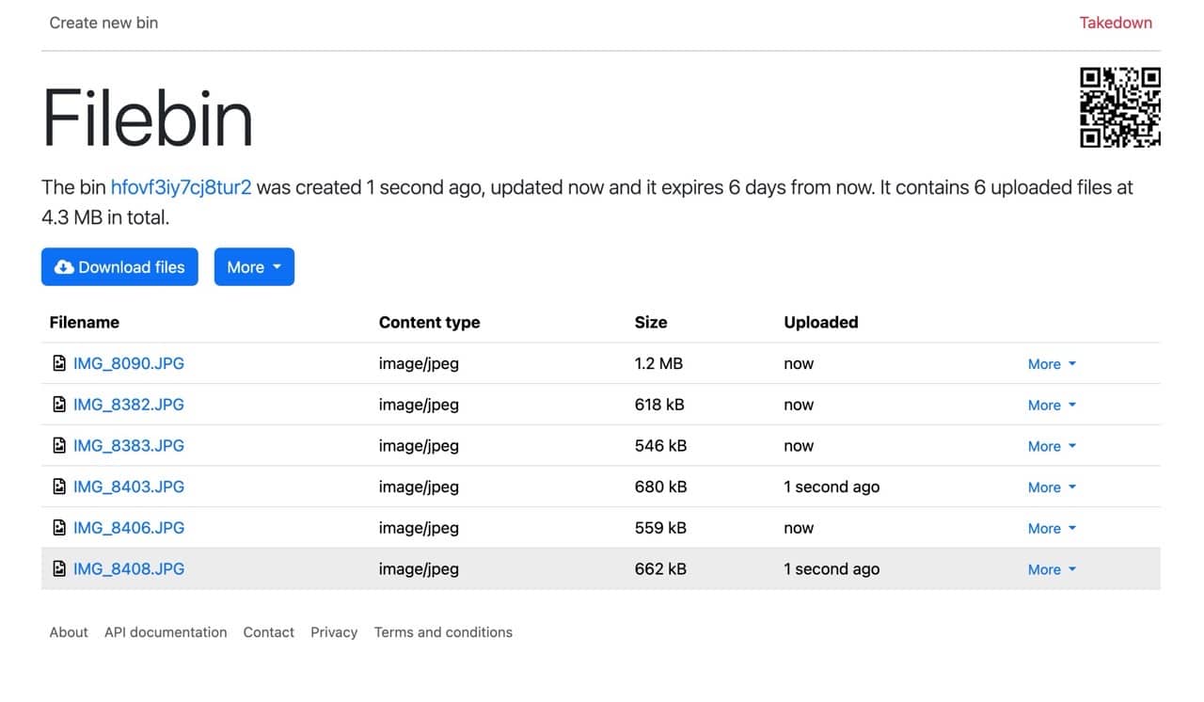The height and width of the screenshot is (702, 1204).
Task: Open the IMG_8090.JPG file link
Action: point(129,363)
